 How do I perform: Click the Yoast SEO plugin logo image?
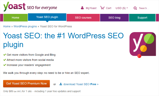pos(143,45)
